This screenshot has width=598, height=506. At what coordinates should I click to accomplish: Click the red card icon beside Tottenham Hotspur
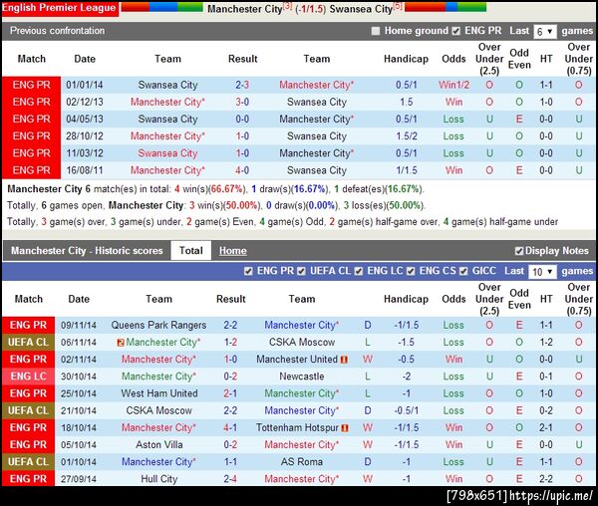345,428
